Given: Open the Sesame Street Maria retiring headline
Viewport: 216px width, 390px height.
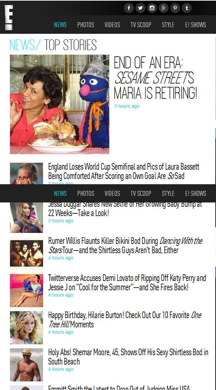Looking at the screenshot, I should coord(155,77).
